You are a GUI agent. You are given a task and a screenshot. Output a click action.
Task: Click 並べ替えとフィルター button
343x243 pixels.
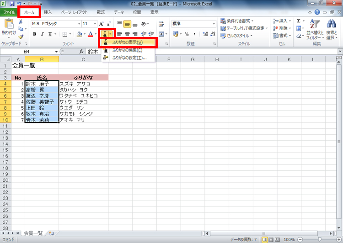315,29
